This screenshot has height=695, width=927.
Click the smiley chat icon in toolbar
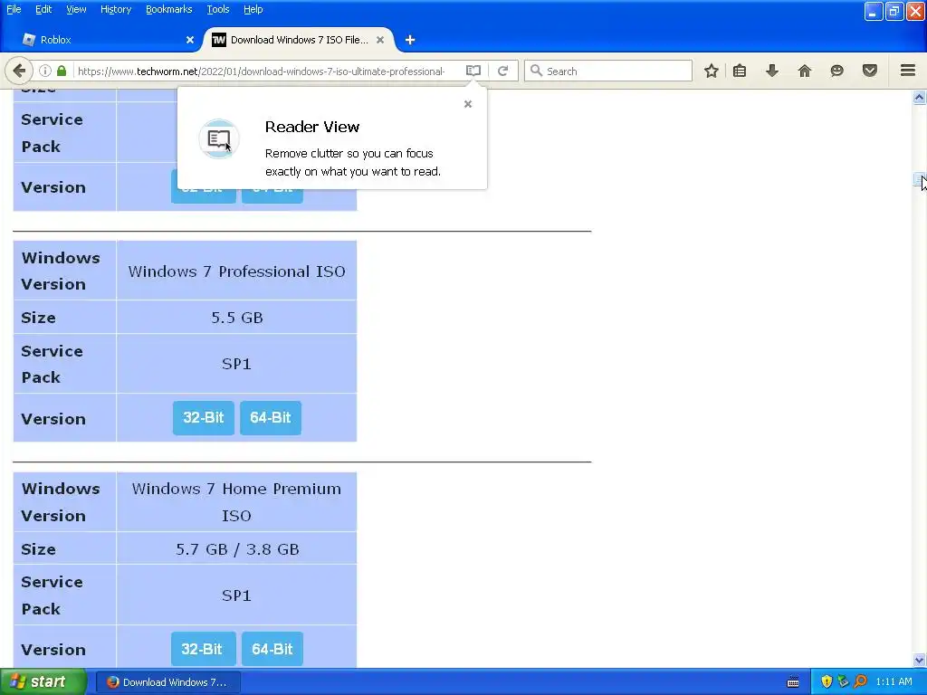point(836,71)
